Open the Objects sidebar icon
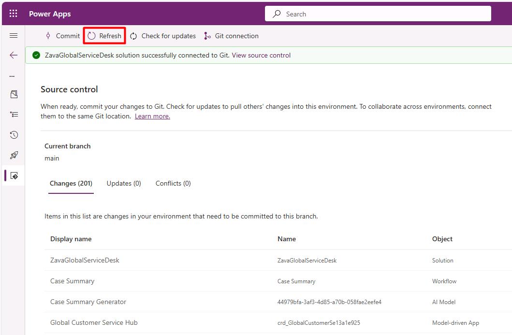512x335 pixels. 14,94
